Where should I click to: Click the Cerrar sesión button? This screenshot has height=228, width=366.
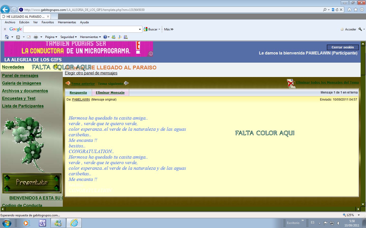pos(343,47)
